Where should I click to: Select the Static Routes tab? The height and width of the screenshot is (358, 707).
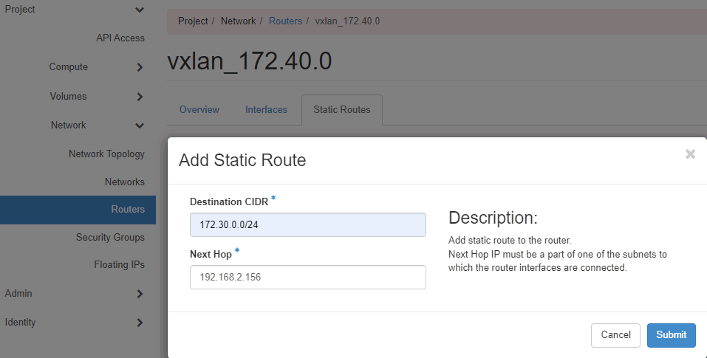point(341,110)
